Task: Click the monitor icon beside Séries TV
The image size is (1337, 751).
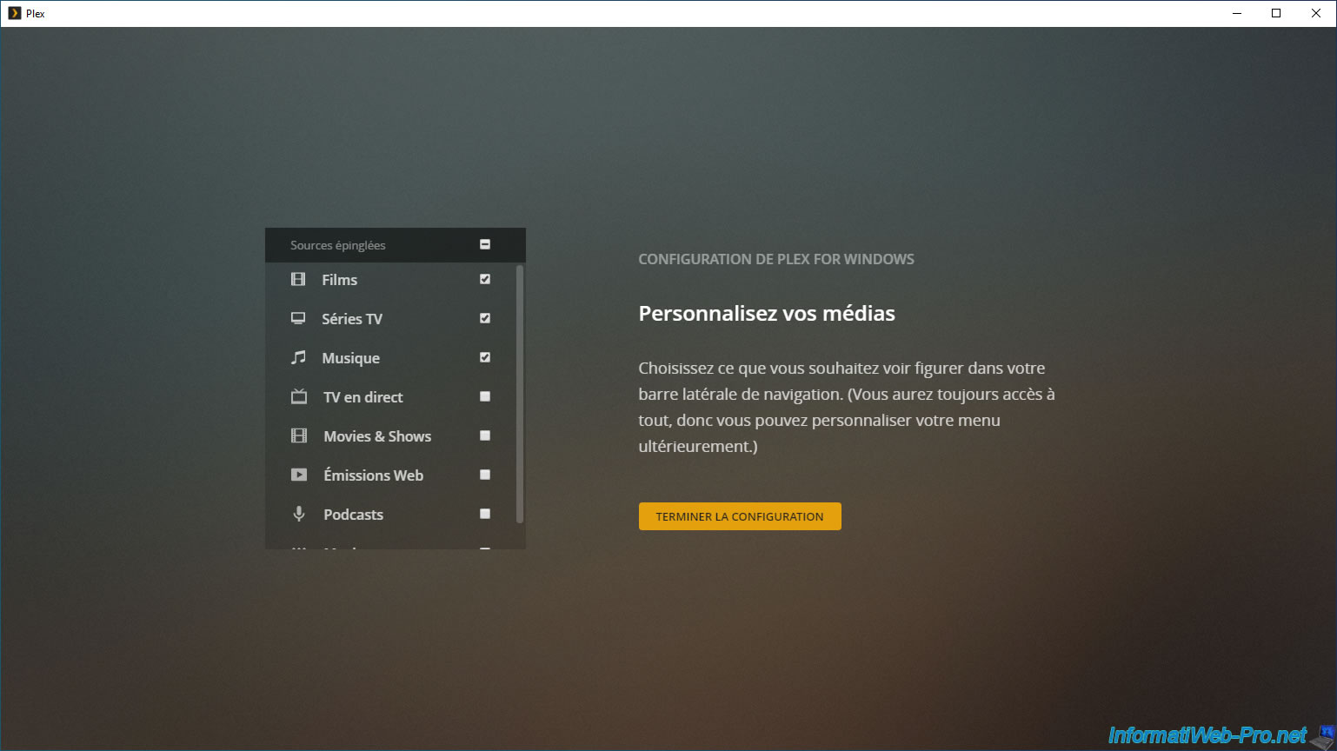Action: point(298,318)
